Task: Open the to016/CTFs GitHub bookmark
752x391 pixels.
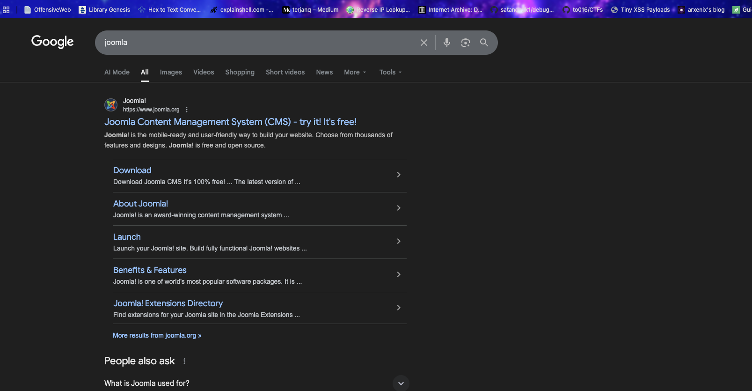Action: pyautogui.click(x=583, y=9)
